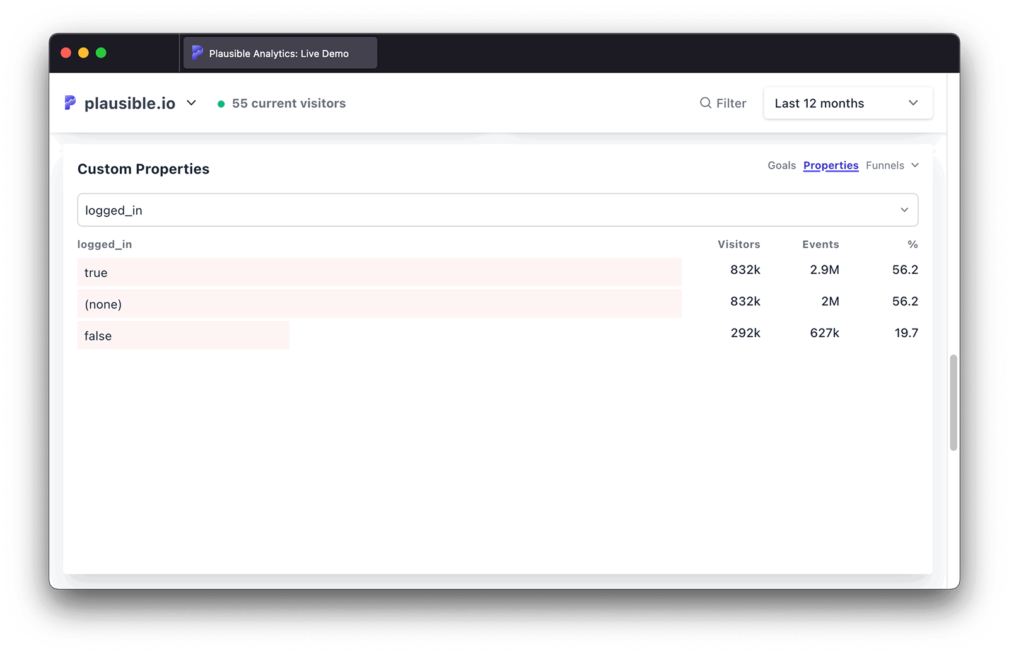Click the Plausible logo icon
This screenshot has height=654, width=1009.
click(x=70, y=103)
